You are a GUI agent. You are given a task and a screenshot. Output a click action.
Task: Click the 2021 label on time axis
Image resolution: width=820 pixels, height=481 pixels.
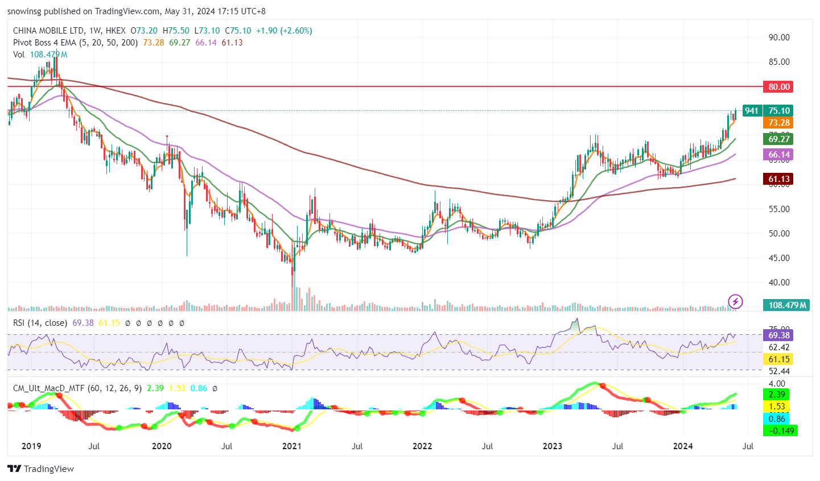pos(292,446)
